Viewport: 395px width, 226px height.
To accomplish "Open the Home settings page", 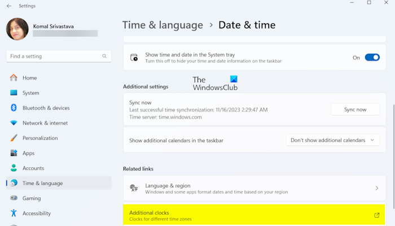I will [29, 77].
